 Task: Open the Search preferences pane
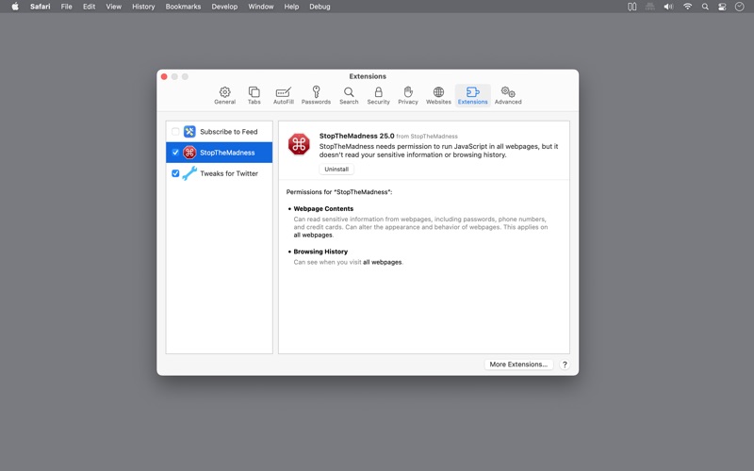pyautogui.click(x=349, y=95)
